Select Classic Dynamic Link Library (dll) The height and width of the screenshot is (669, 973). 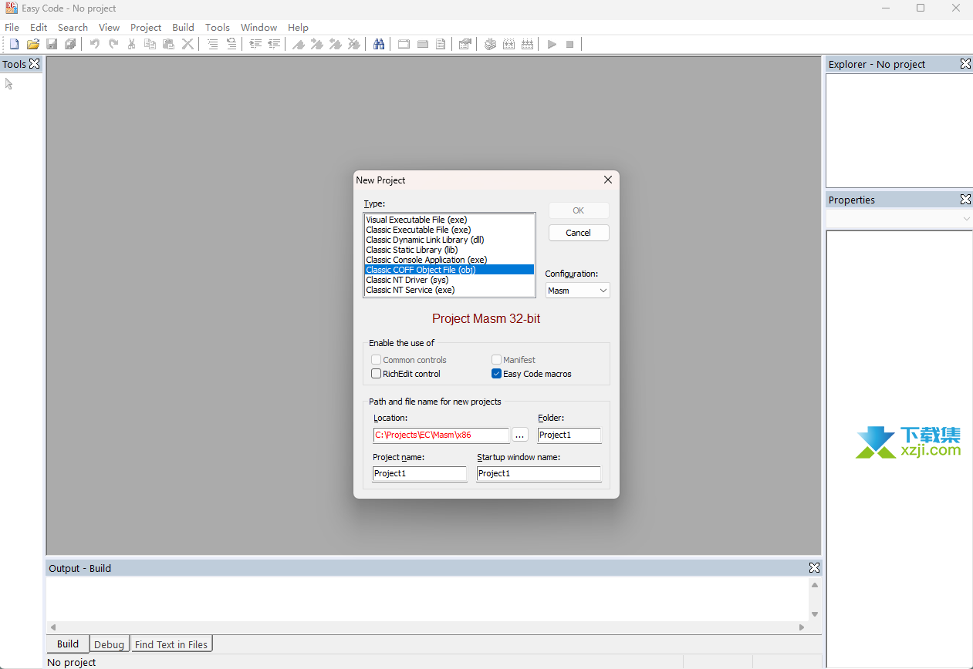[449, 240]
